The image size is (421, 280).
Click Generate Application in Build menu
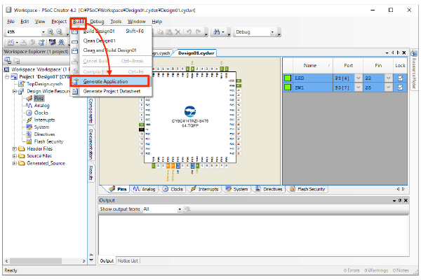click(x=105, y=82)
